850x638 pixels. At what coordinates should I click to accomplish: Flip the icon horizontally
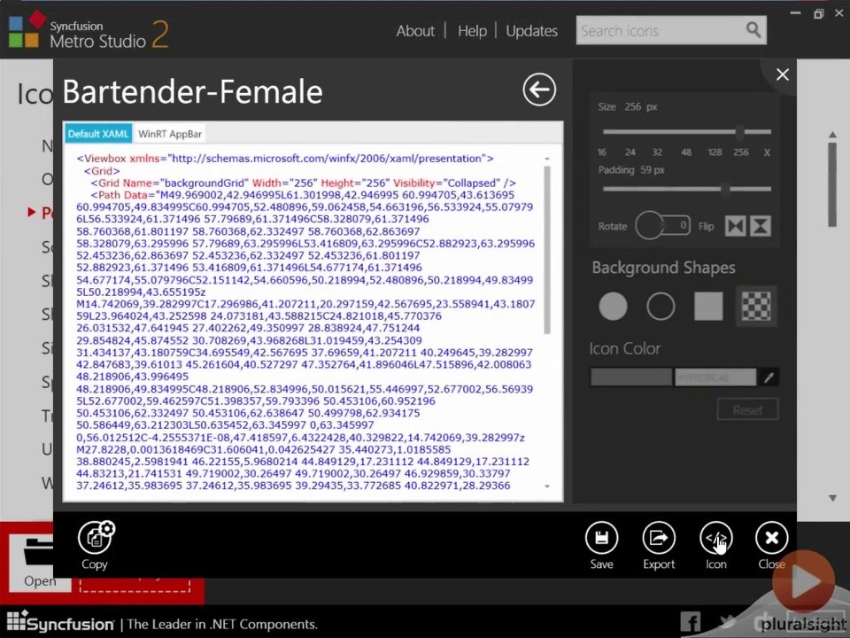tap(736, 226)
